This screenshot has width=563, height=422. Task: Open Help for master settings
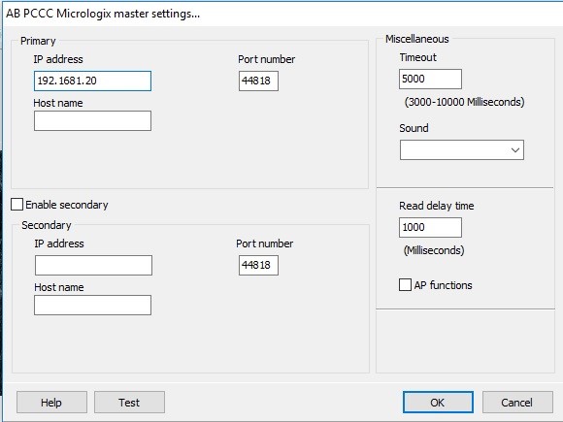[51, 403]
